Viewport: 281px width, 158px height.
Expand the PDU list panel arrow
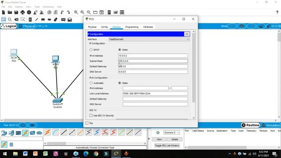tap(149, 139)
